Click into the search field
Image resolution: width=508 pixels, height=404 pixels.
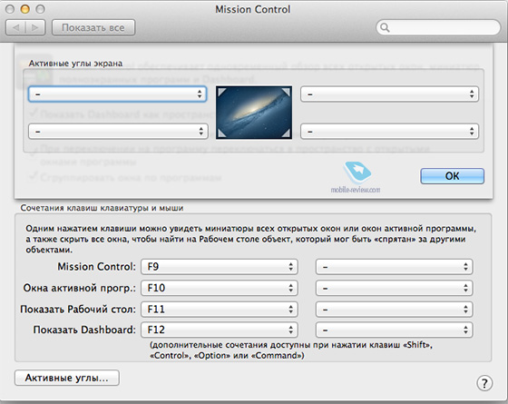click(x=438, y=27)
